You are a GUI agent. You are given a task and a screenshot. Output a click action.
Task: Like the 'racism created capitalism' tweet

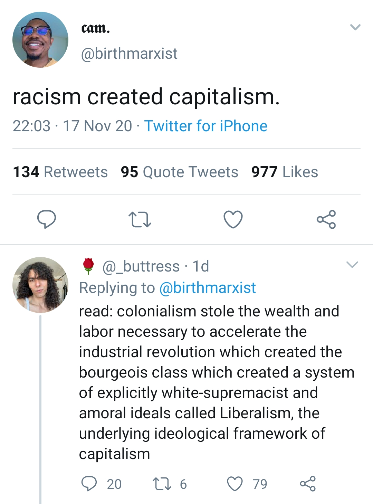(233, 219)
